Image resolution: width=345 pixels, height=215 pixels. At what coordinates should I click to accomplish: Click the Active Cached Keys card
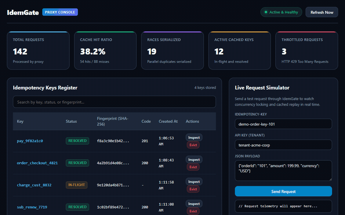click(x=240, y=50)
